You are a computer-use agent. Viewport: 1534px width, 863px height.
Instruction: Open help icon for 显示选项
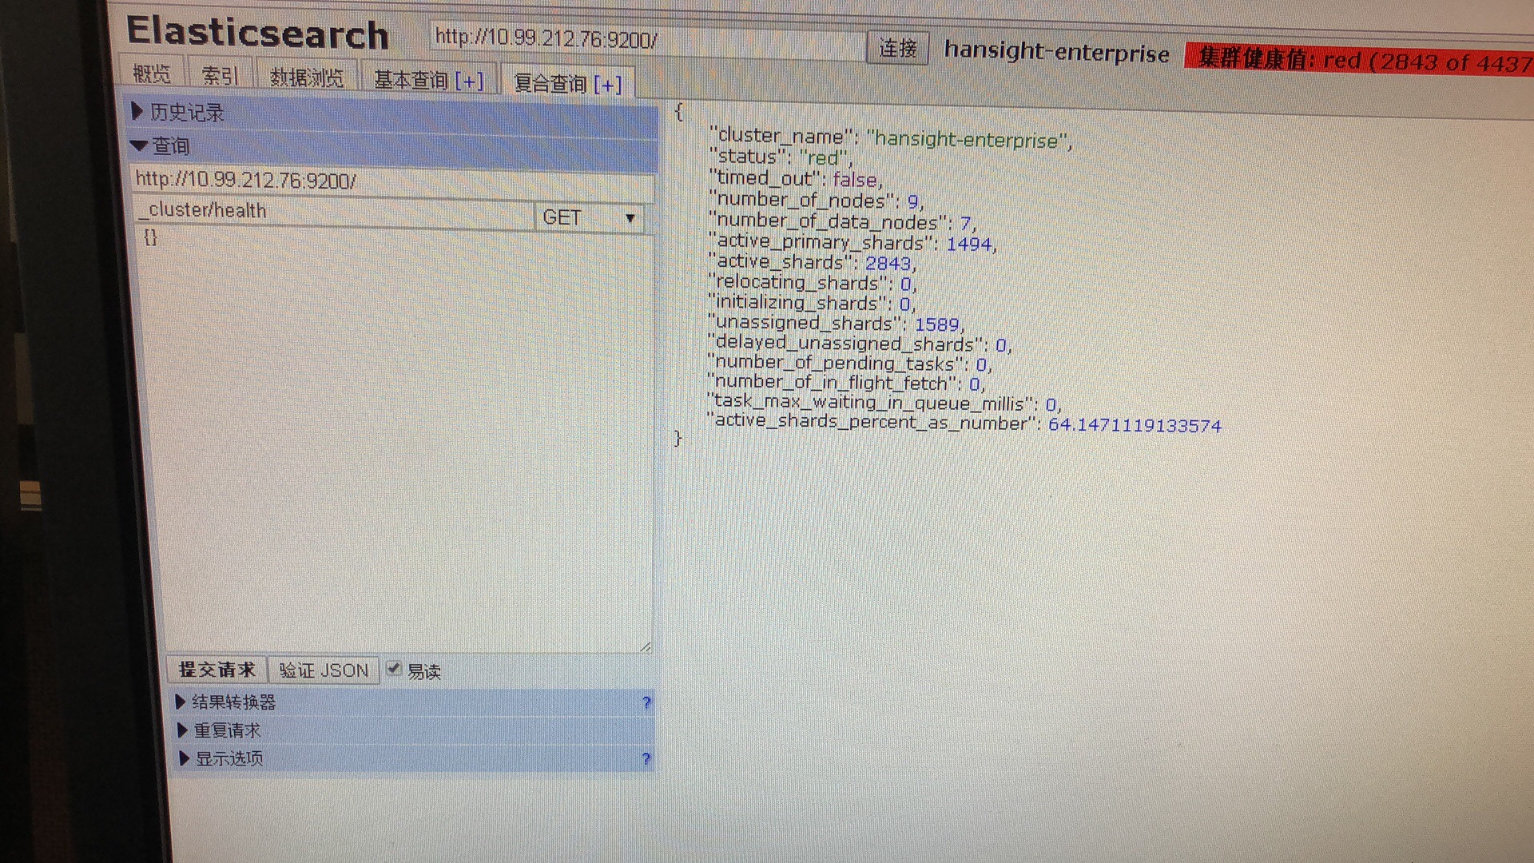click(646, 759)
